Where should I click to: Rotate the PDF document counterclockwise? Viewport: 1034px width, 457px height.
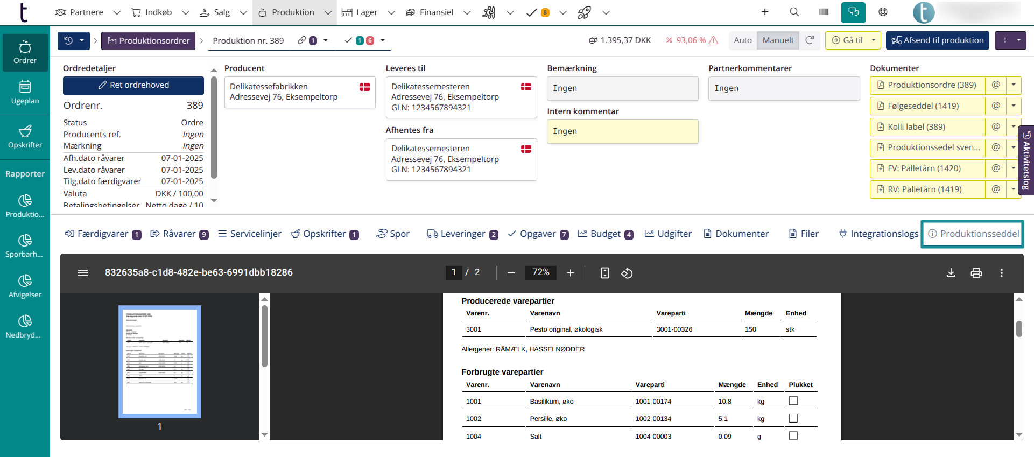click(627, 273)
